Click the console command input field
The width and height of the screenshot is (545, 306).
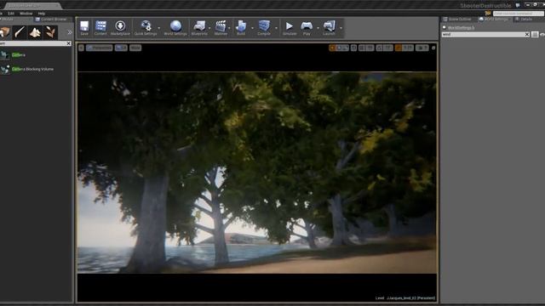point(518,14)
